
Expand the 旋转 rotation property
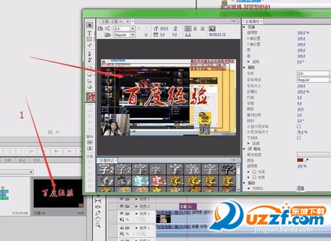[249, 62]
